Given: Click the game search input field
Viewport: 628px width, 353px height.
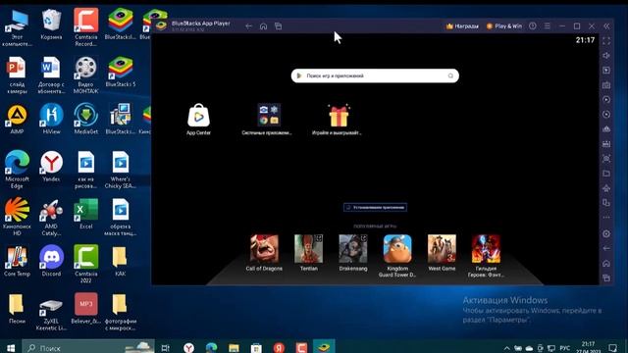Looking at the screenshot, I should point(375,76).
